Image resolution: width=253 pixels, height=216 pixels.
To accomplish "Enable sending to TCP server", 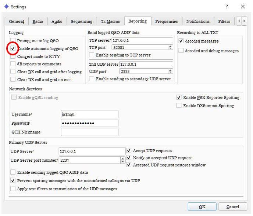I will [x=92, y=55].
